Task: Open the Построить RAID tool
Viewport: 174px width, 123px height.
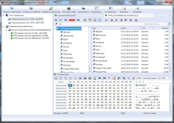Action: (69, 9)
